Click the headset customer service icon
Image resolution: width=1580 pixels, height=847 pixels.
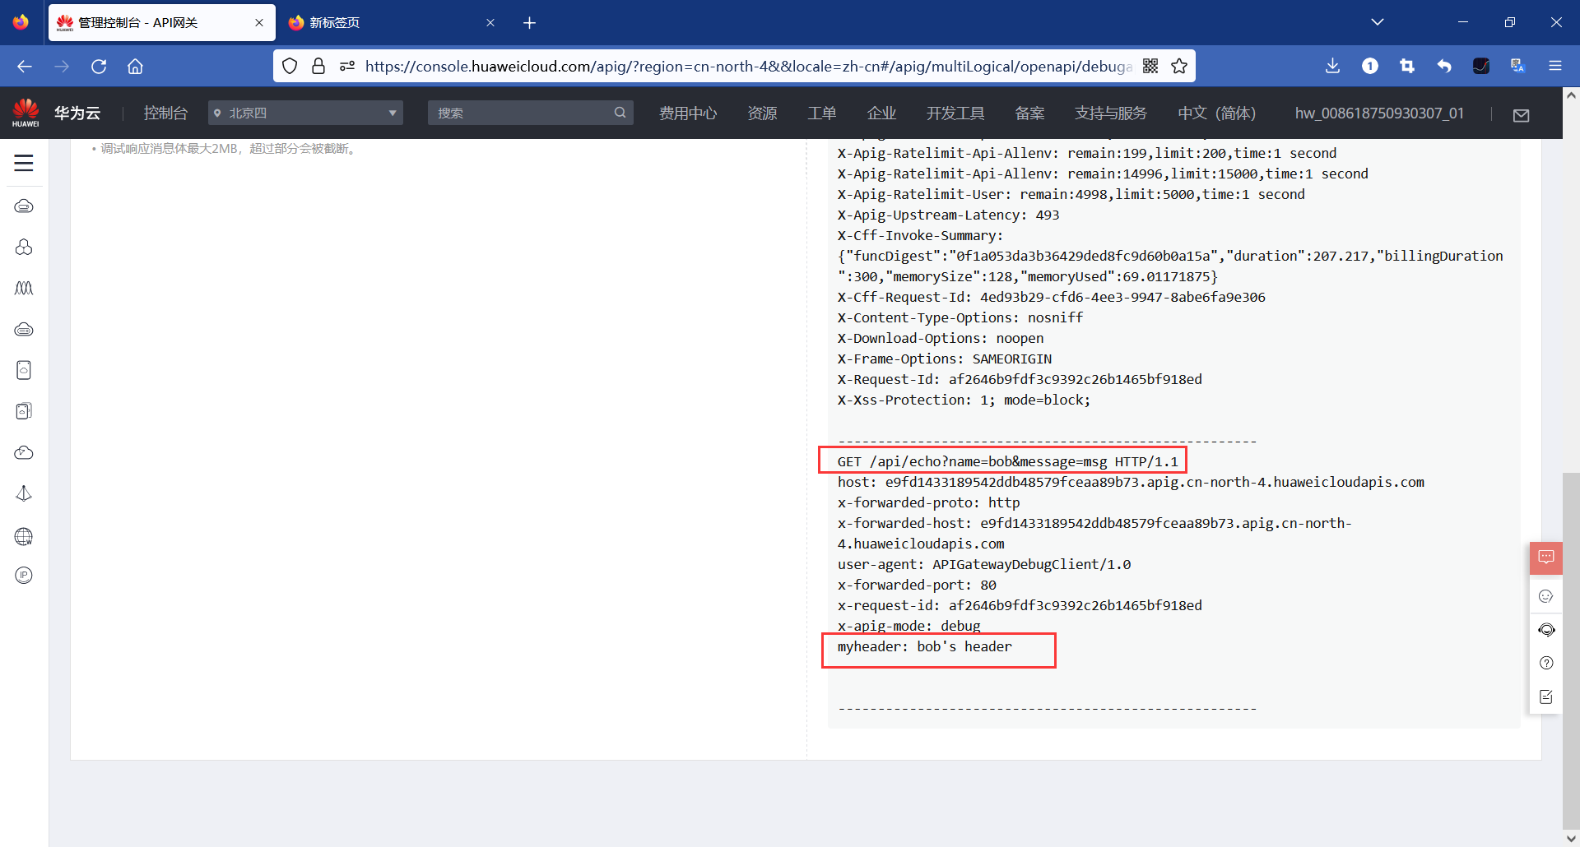pyautogui.click(x=1546, y=630)
